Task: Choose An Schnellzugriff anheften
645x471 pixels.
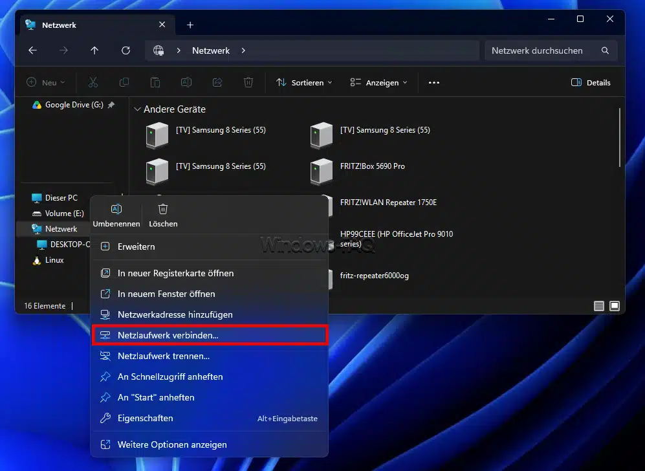Action: point(210,377)
